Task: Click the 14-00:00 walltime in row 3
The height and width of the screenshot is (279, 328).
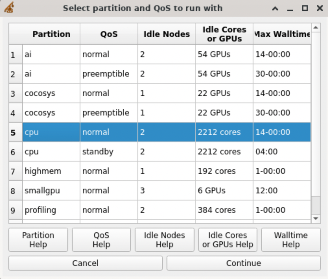Action: (282, 93)
